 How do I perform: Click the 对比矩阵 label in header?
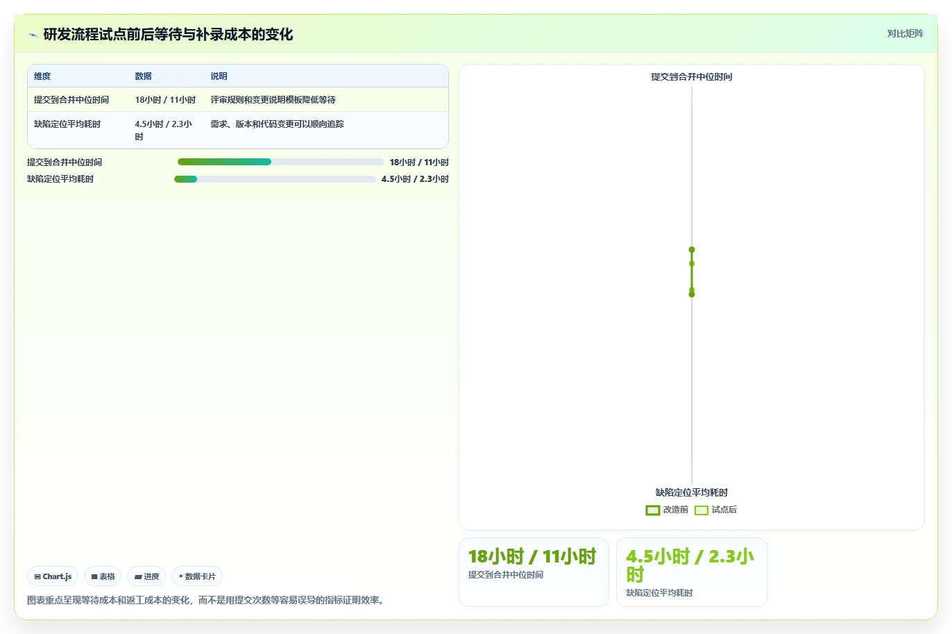point(905,33)
